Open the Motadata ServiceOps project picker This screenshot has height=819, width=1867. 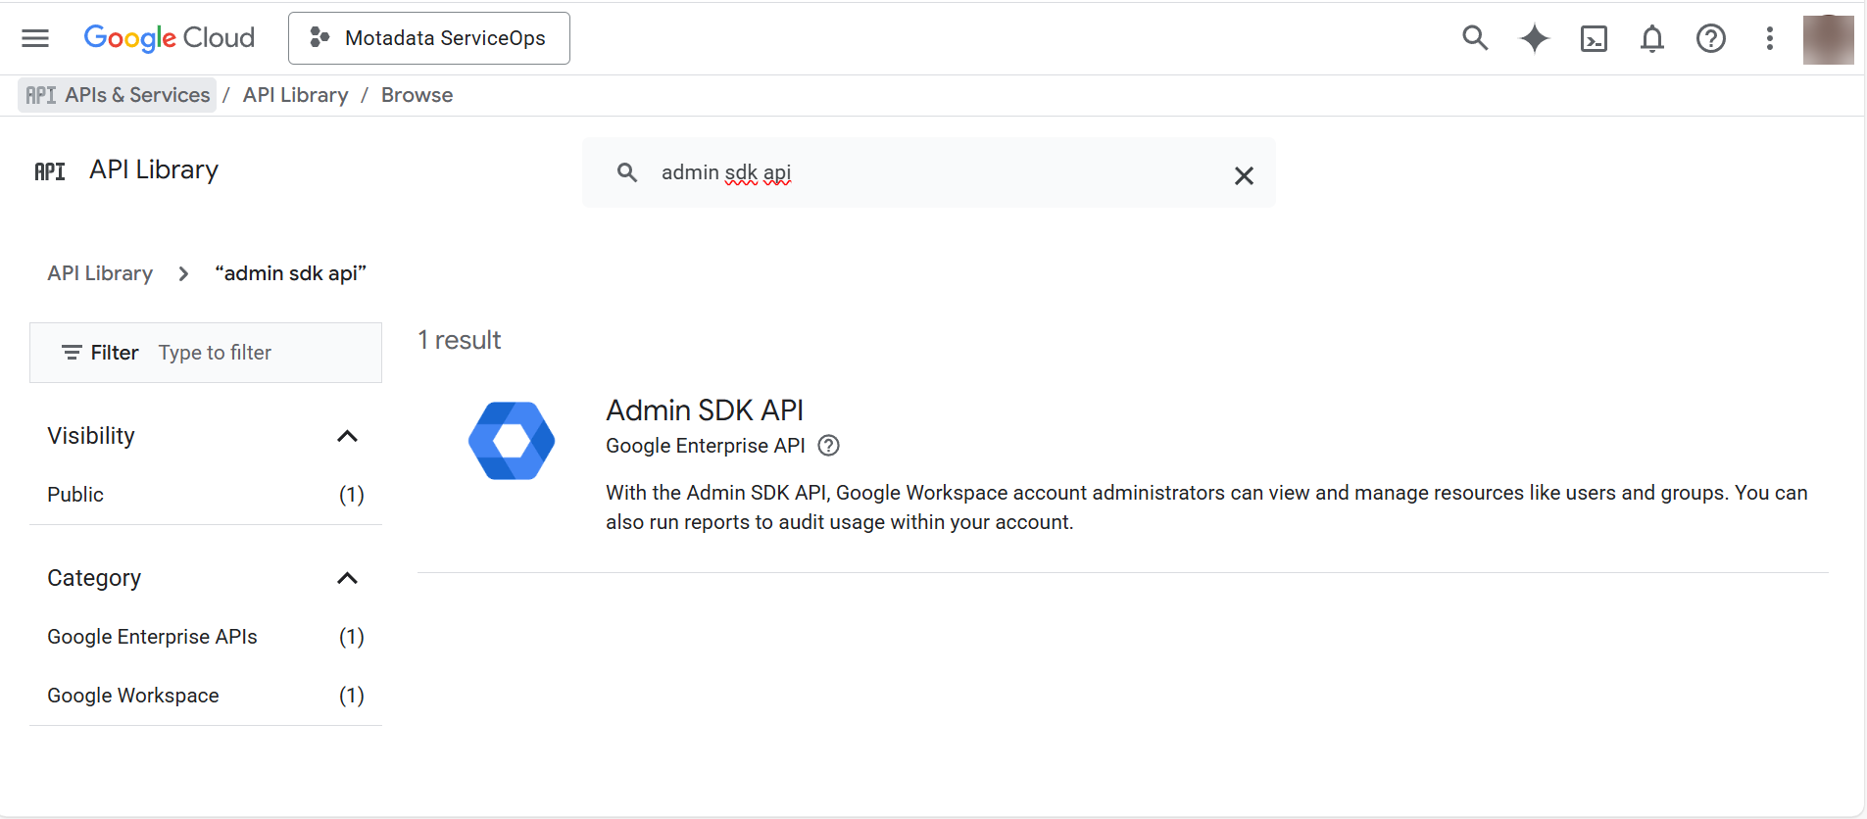pos(429,38)
